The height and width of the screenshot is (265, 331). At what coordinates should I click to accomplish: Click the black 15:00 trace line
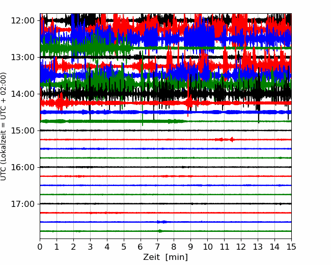click(x=165, y=130)
